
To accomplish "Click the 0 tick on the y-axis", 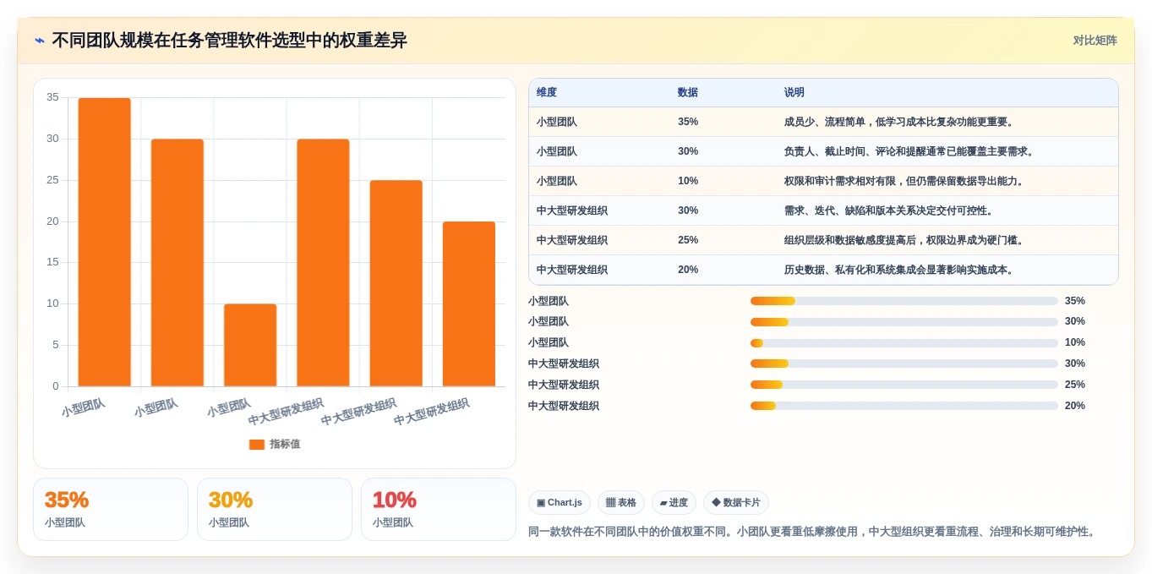I will coord(56,386).
